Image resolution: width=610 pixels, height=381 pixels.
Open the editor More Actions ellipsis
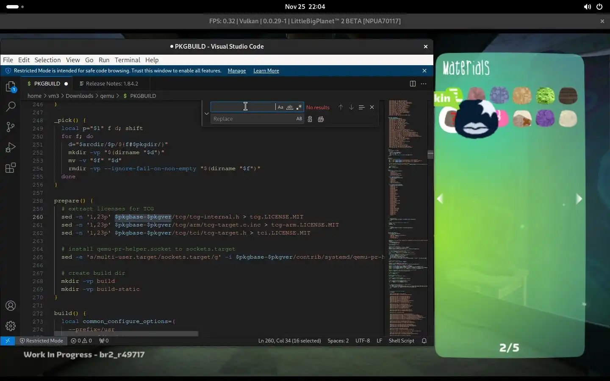click(x=424, y=84)
